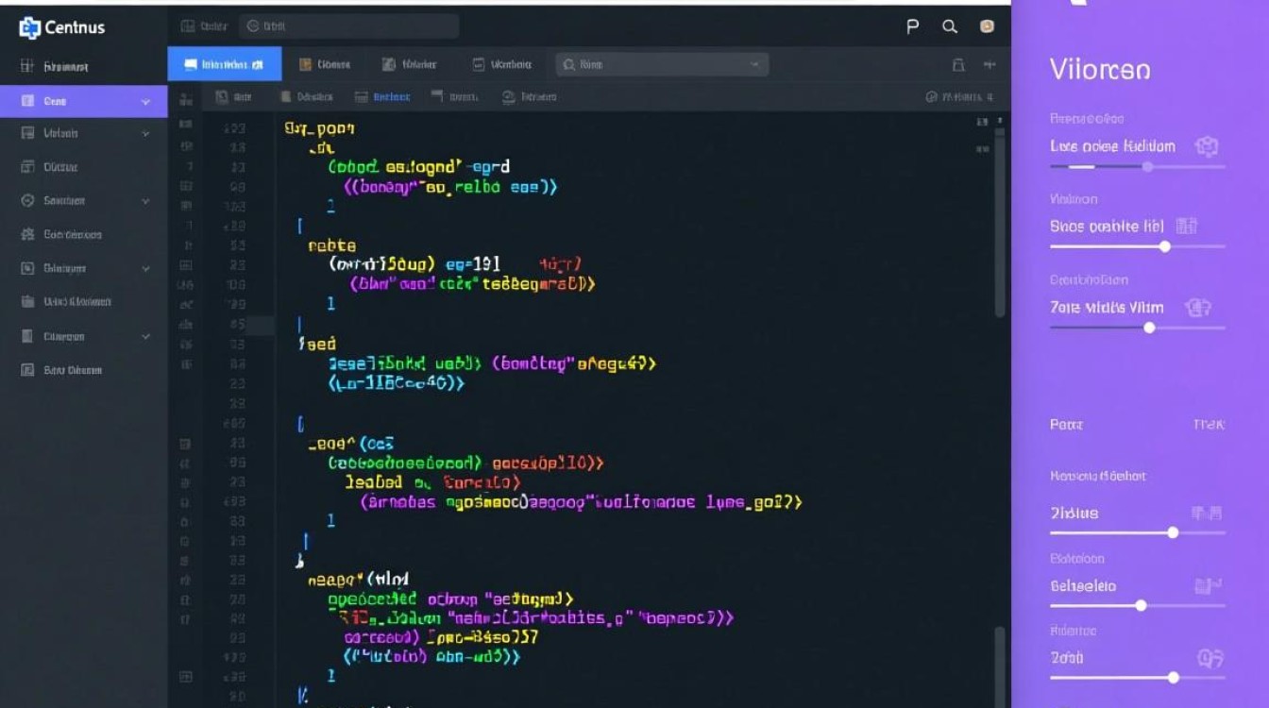The image size is (1269, 708).
Task: Click the icon next to the 'Zore Middis Vitim' label
Action: click(x=1198, y=308)
